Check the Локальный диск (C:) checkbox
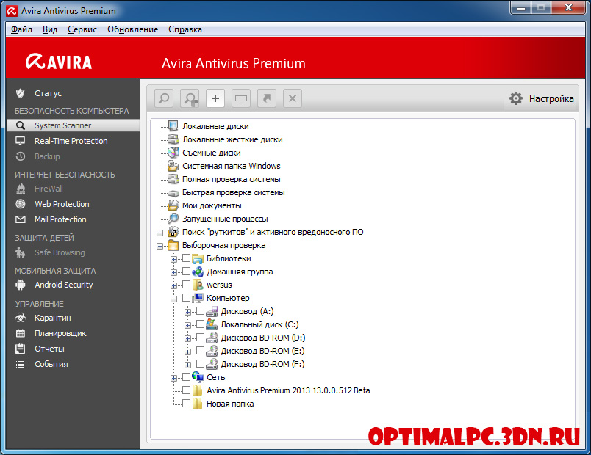The height and width of the screenshot is (455, 591). (x=201, y=324)
